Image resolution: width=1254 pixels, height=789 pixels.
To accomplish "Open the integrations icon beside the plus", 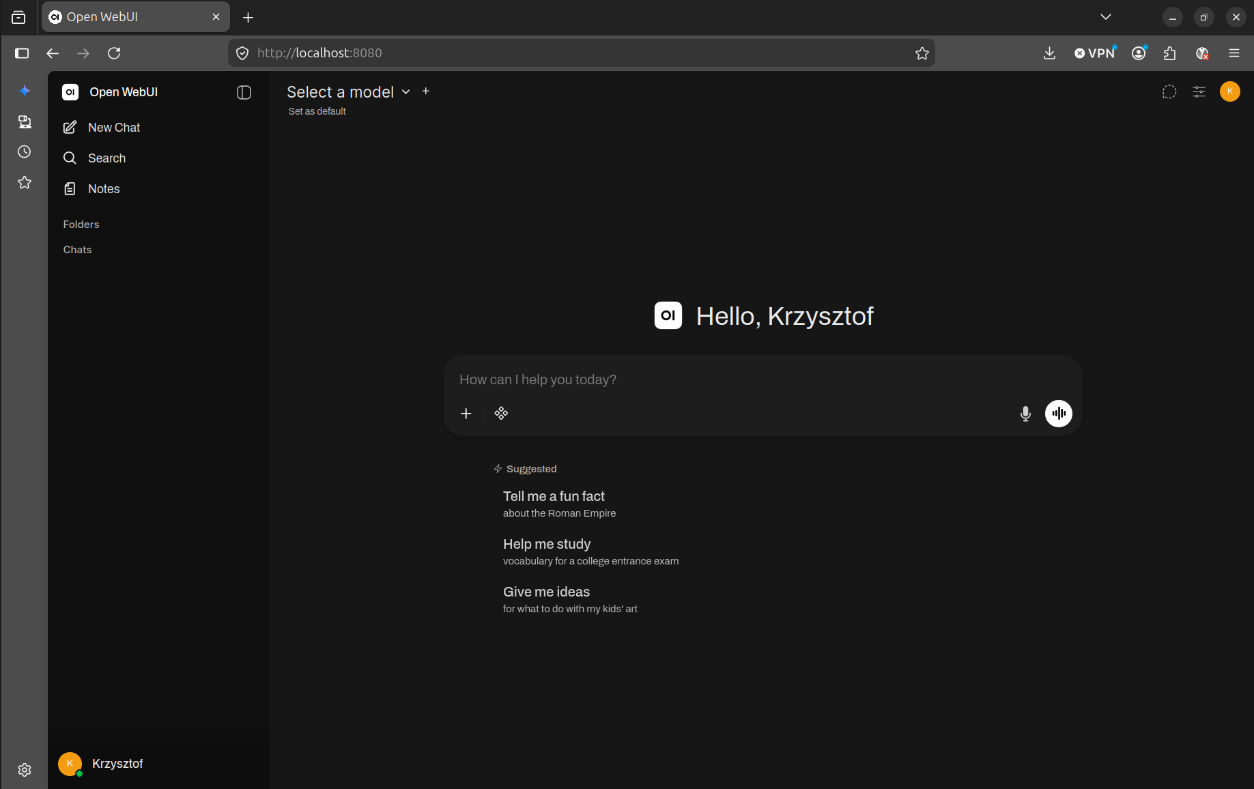I will (501, 414).
